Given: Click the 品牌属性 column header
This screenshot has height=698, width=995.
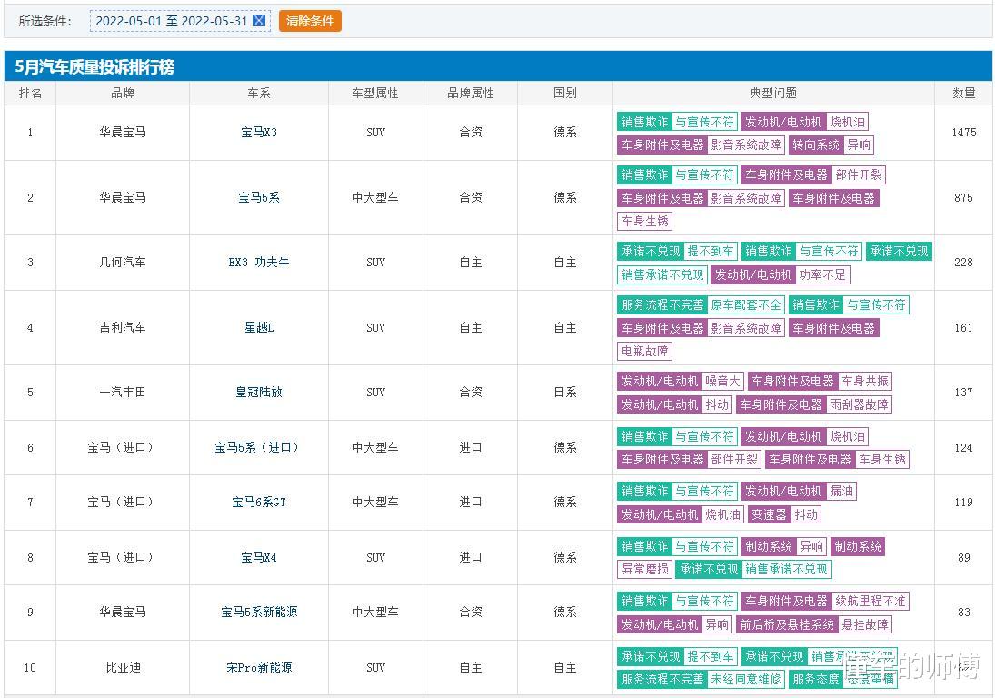Looking at the screenshot, I should 470,93.
